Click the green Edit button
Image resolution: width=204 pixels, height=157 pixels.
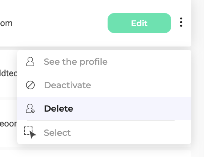coord(139,23)
